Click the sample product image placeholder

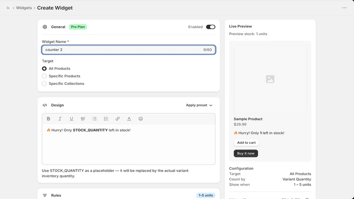point(270,79)
